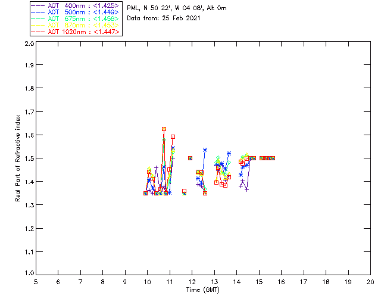
Task: Click the 1.7 y-axis tick label
Action: pos(29,112)
